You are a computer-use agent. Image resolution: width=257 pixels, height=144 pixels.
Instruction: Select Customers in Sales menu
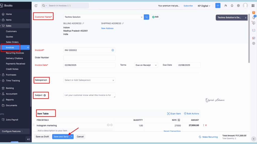click(11, 31)
